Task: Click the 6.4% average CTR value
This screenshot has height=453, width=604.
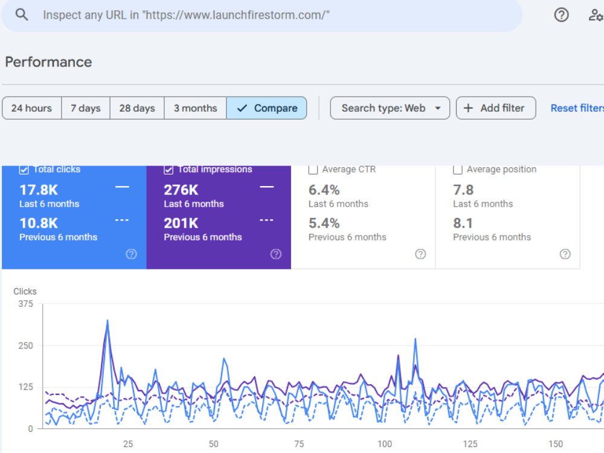Action: (324, 190)
